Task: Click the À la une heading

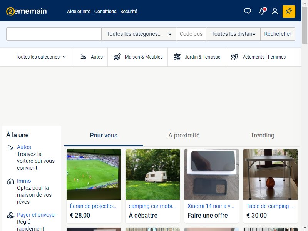Action: point(17,135)
